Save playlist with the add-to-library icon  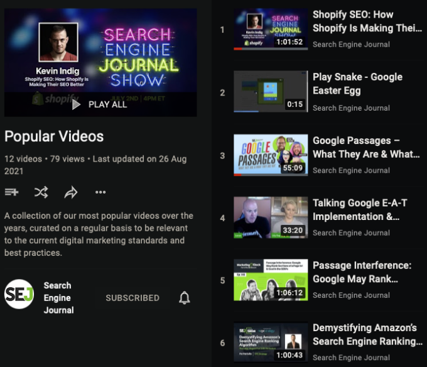point(11,192)
